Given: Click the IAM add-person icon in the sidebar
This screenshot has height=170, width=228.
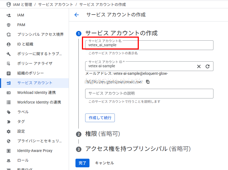Looking at the screenshot, I should click(9, 15).
